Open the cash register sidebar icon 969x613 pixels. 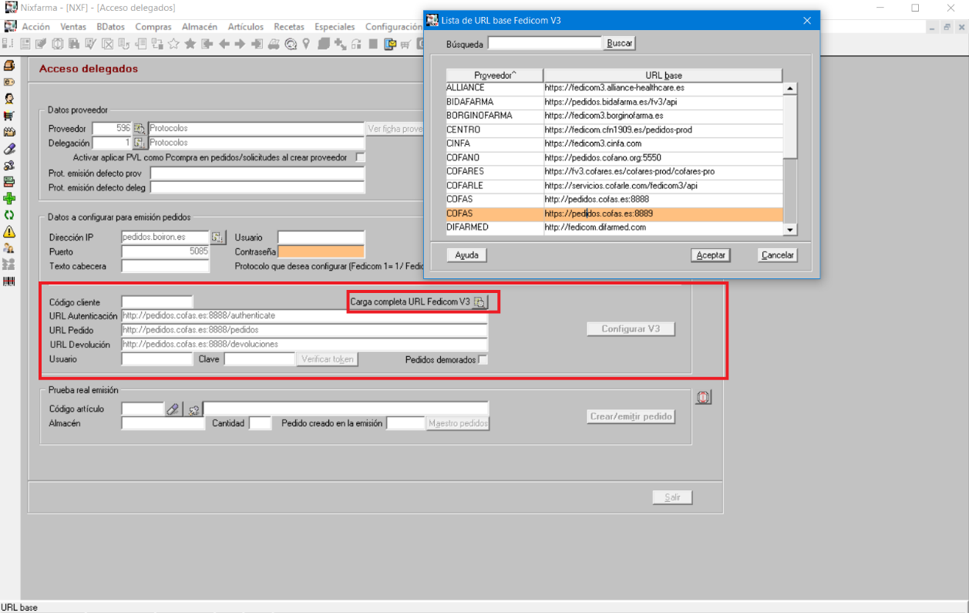(9, 66)
